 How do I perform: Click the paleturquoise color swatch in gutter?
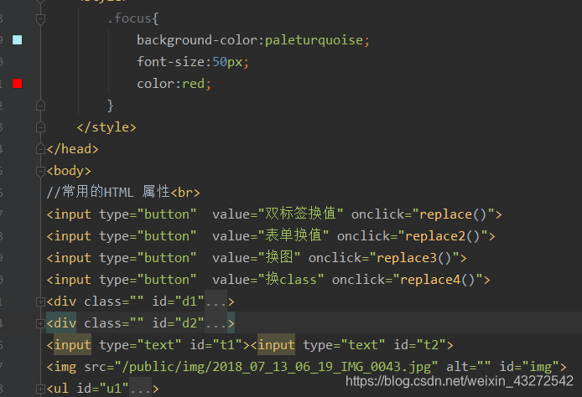tap(17, 40)
